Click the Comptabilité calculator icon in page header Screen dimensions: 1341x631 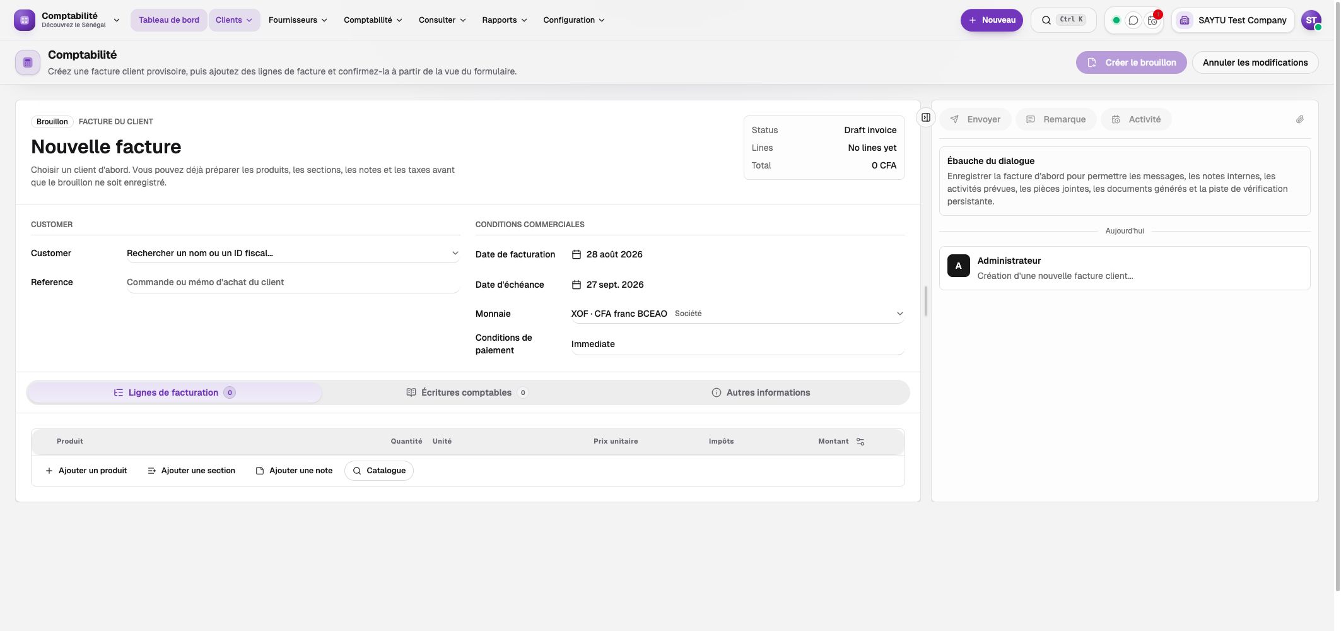coord(28,62)
